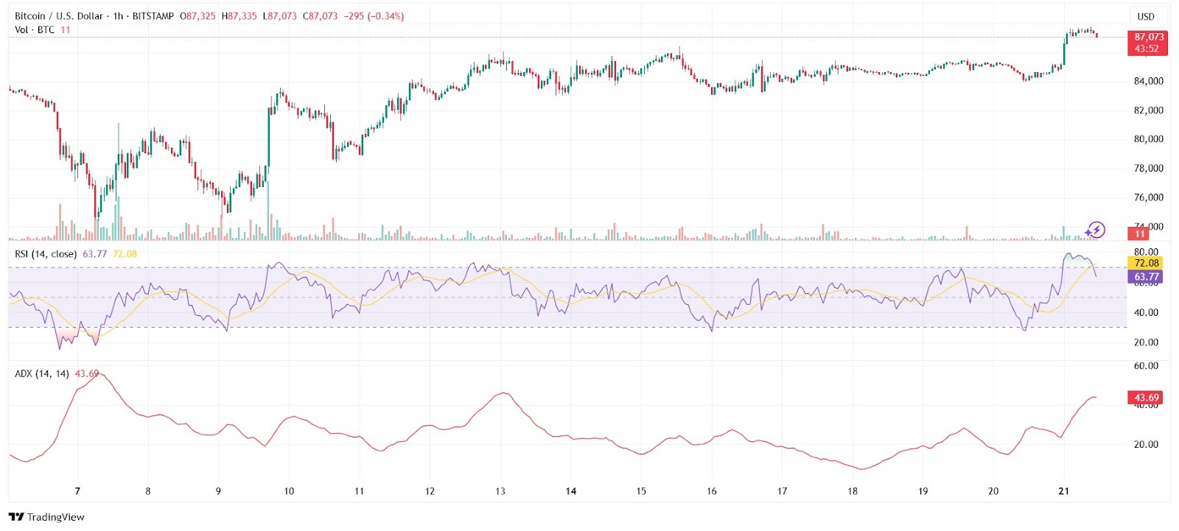Open the USD currency selector
Viewport: 1179px width, 531px height.
1146,16
